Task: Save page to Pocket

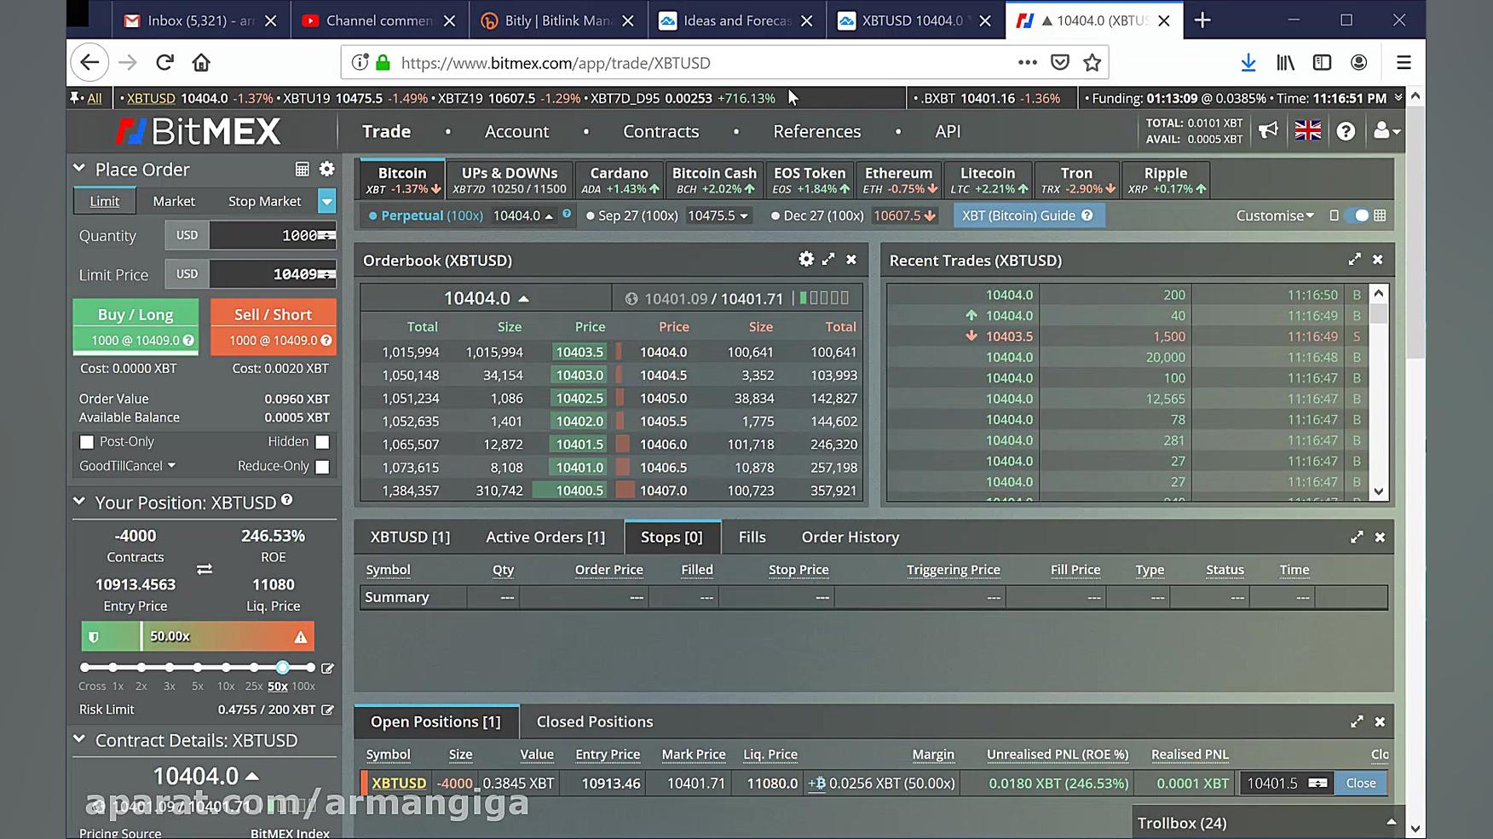Action: pyautogui.click(x=1059, y=62)
